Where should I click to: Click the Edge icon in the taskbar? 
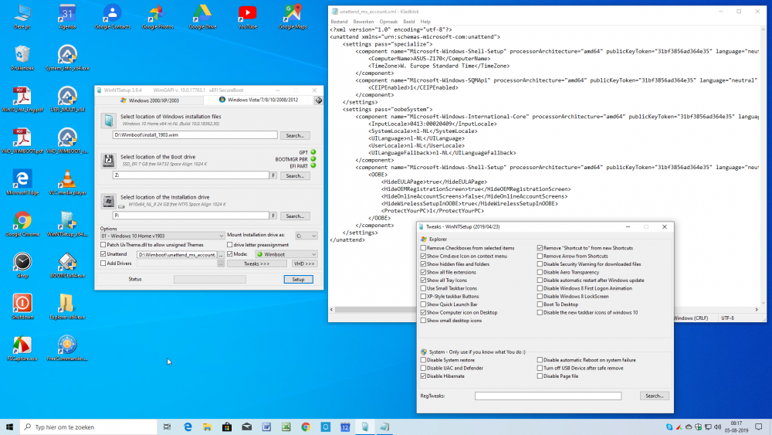(x=188, y=427)
